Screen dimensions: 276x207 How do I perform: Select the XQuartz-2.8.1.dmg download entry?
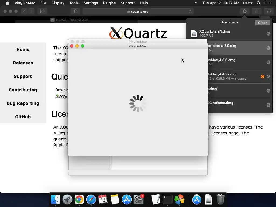229,33
